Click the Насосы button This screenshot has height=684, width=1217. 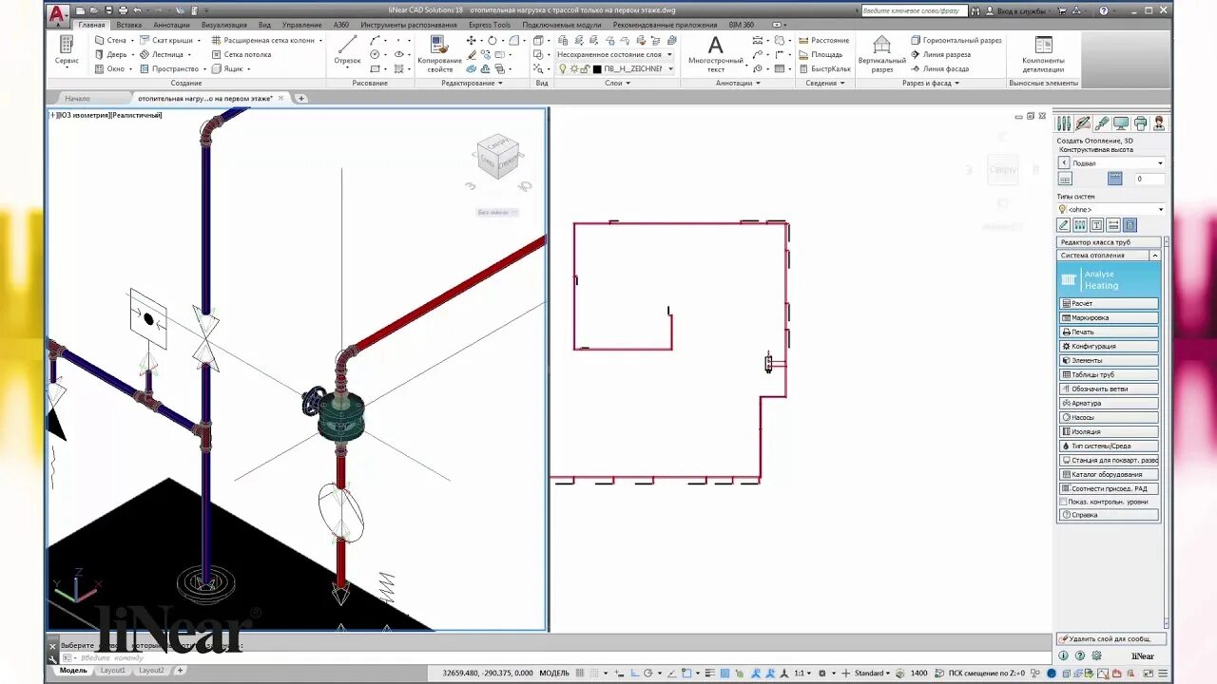(1109, 417)
